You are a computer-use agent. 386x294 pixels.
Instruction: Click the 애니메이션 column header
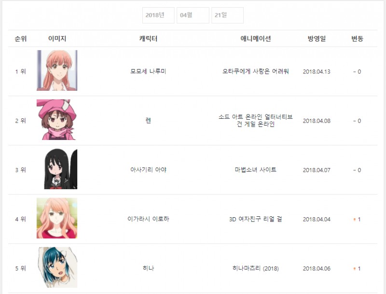pyautogui.click(x=256, y=39)
